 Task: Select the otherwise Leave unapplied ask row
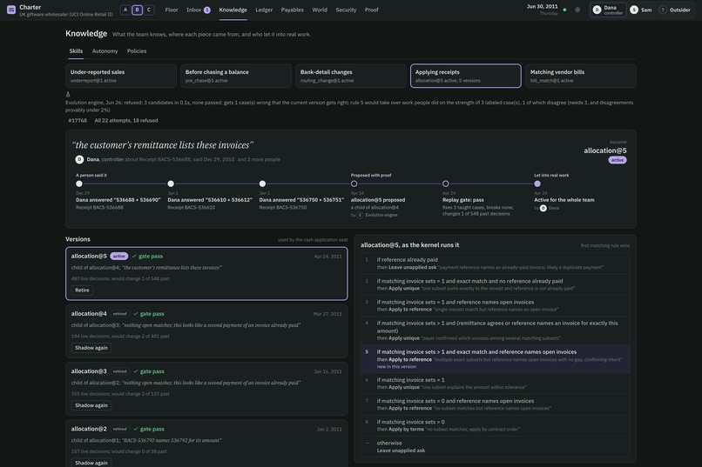point(496,446)
